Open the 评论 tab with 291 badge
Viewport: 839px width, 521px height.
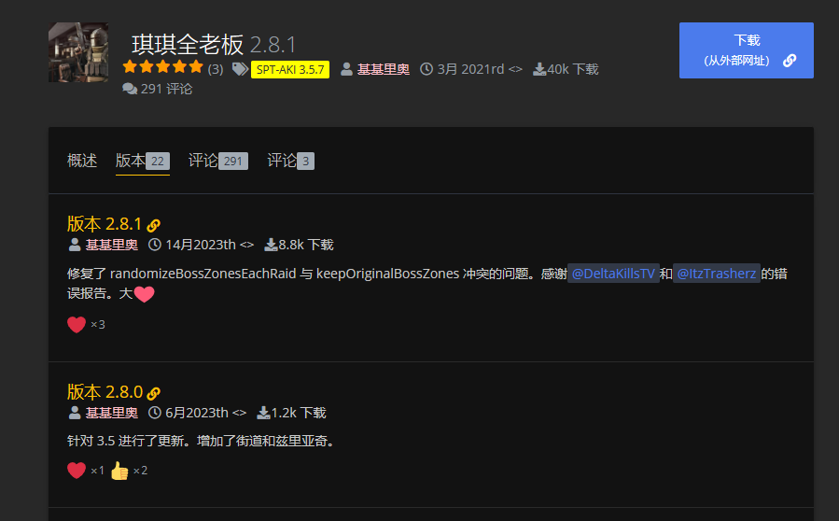[x=217, y=161]
